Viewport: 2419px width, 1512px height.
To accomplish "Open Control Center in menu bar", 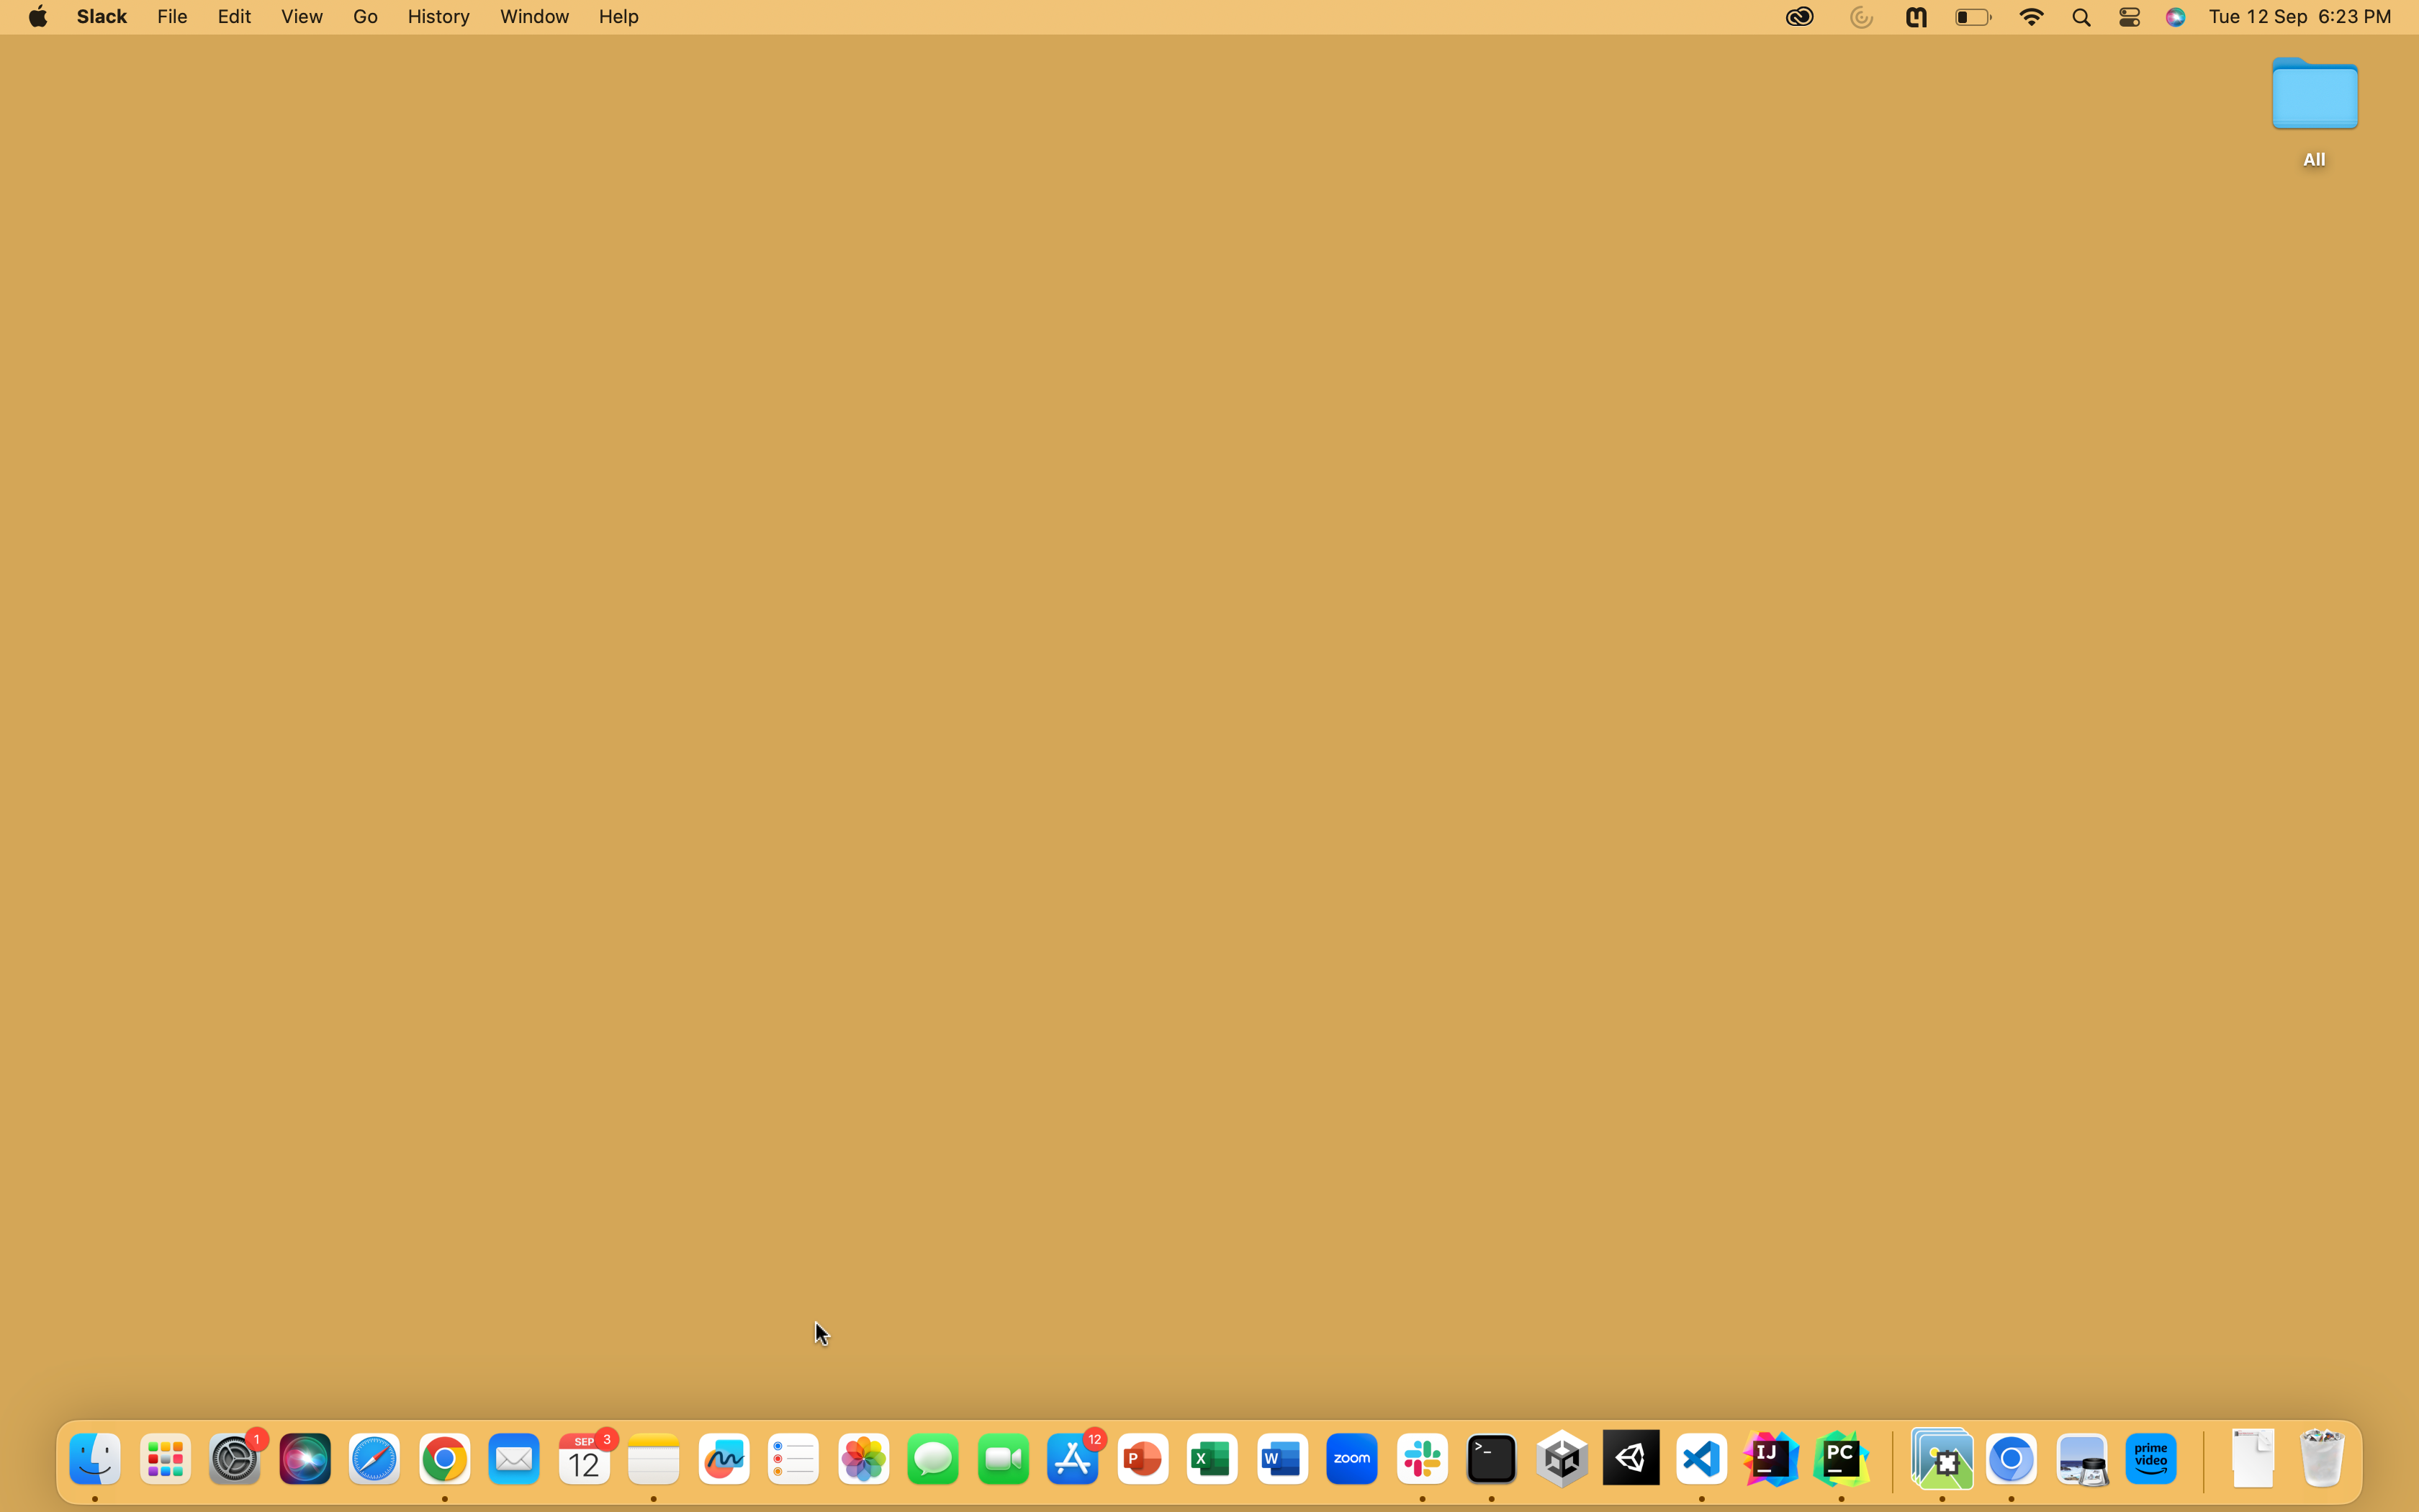I will click(x=2129, y=17).
